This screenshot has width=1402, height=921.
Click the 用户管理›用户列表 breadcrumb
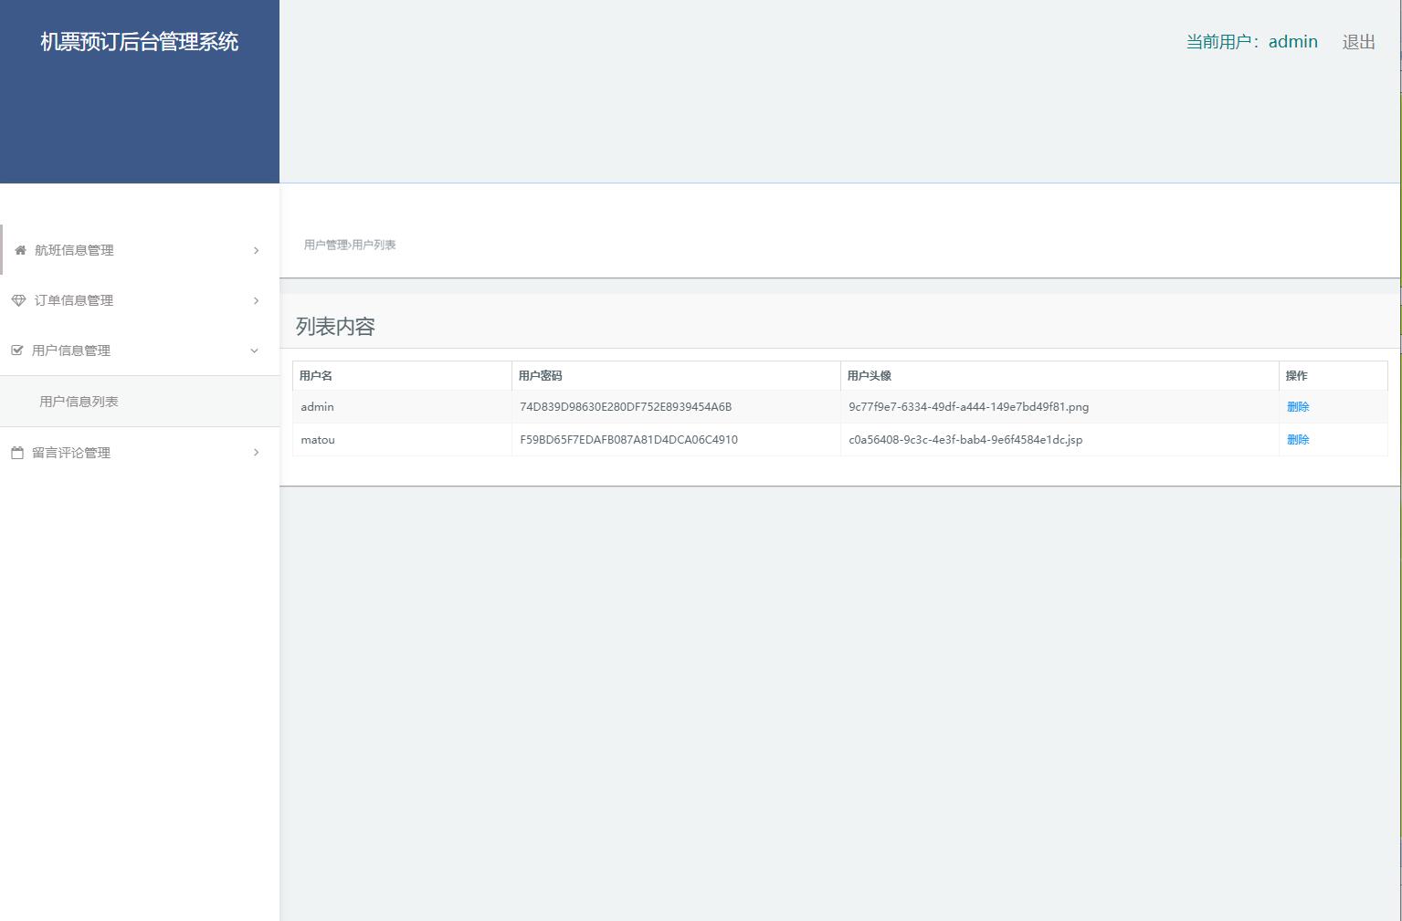(350, 245)
